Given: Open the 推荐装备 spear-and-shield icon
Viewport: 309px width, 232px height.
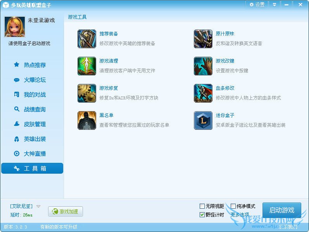Looking at the screenshot, I should tap(87, 39).
